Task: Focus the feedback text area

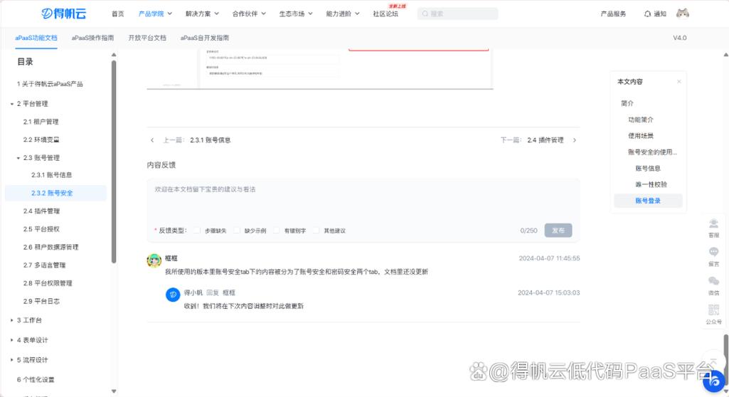Action: pyautogui.click(x=363, y=201)
